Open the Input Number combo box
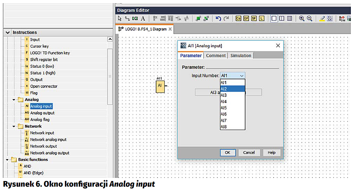The width and height of the screenshot is (354, 192). [x=233, y=76]
